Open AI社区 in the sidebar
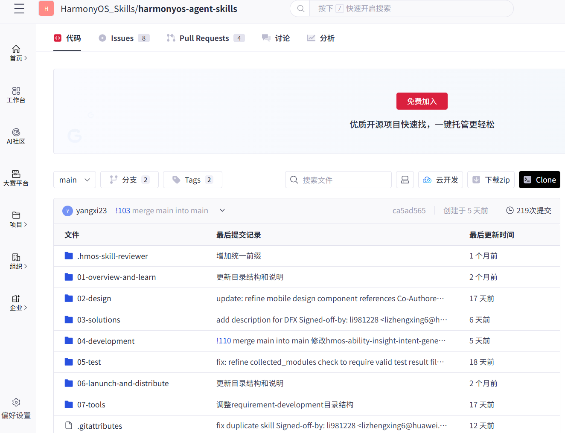565x433 pixels. [16, 137]
